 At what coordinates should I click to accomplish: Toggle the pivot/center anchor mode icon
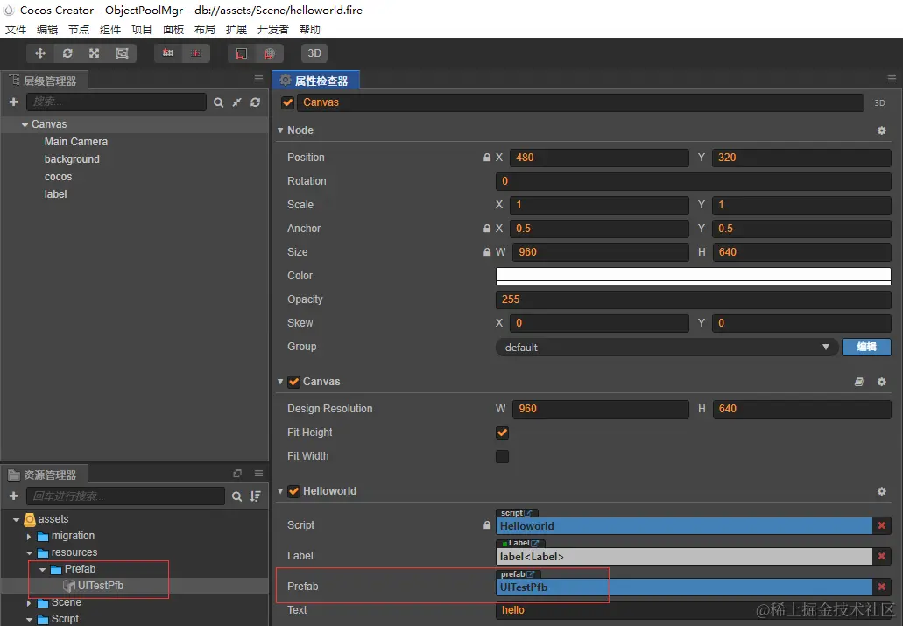(x=168, y=53)
